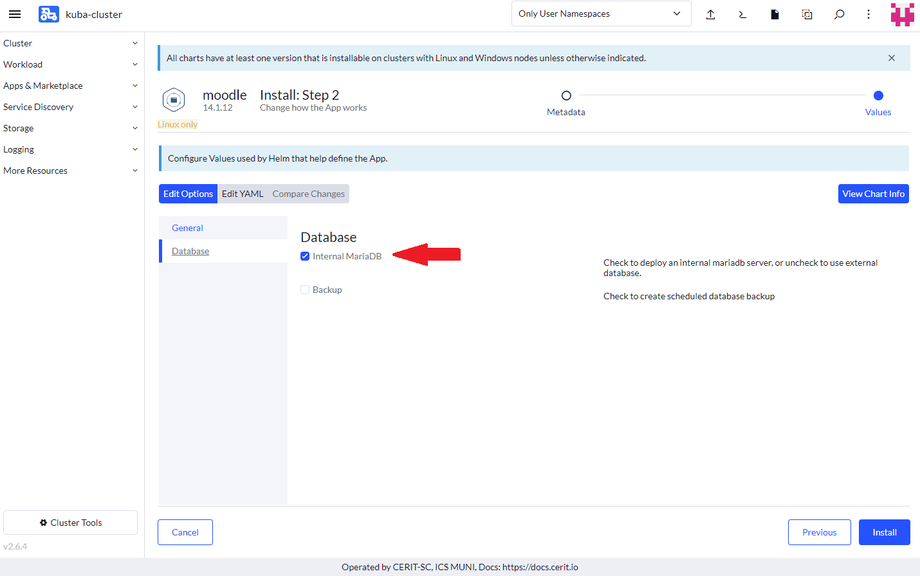The width and height of the screenshot is (920, 576).
Task: Expand the Workload sidebar section
Action: 69,64
